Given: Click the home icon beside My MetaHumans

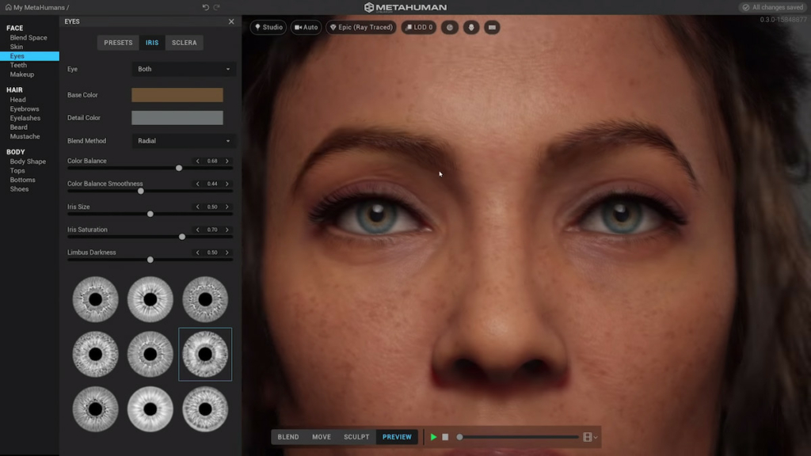Looking at the screenshot, I should 8,7.
